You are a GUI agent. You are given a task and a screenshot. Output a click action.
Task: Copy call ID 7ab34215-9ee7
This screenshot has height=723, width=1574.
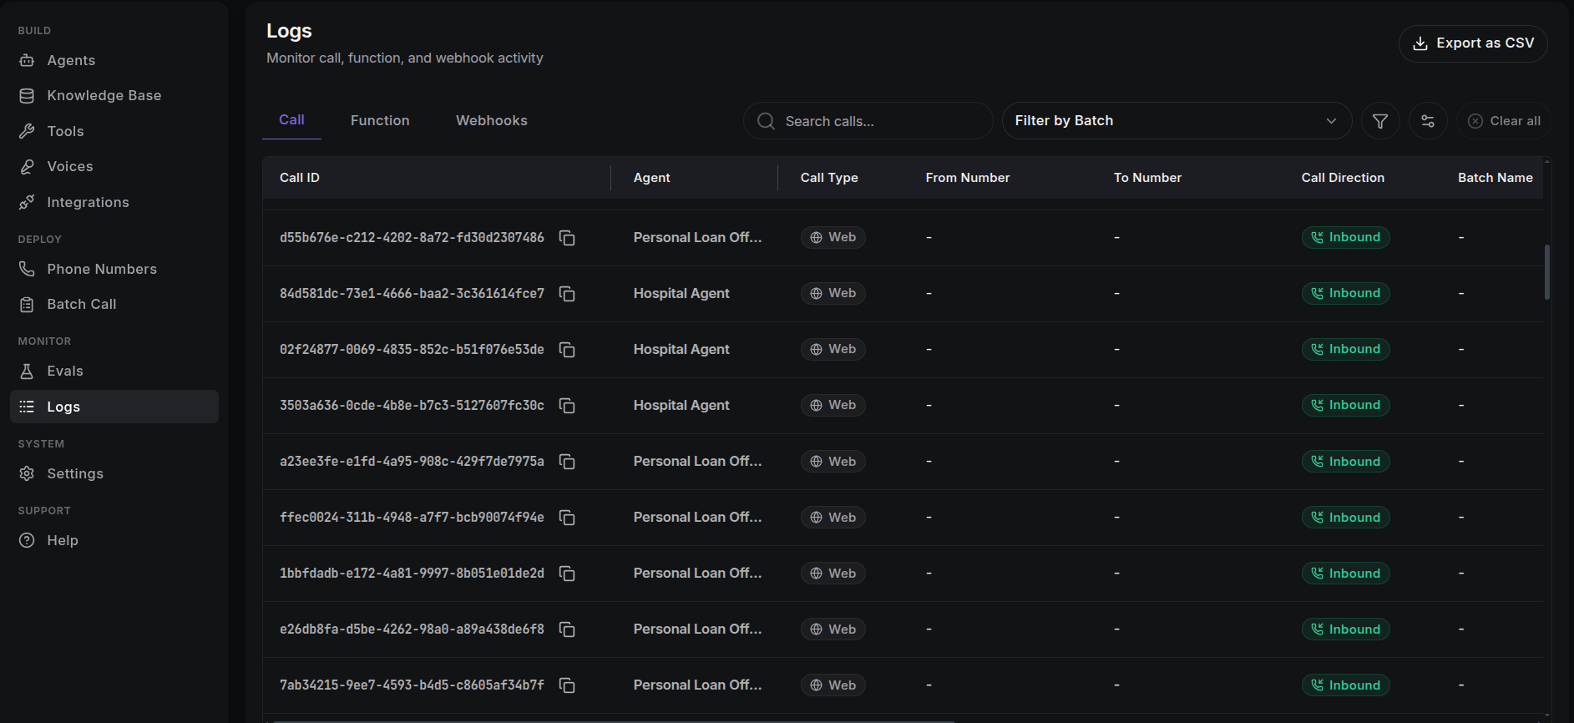pos(567,685)
